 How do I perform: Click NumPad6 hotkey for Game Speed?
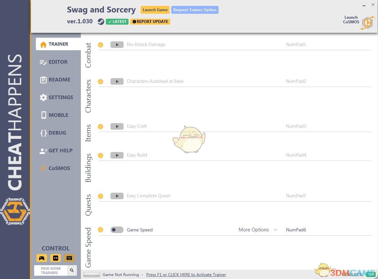[296, 230]
